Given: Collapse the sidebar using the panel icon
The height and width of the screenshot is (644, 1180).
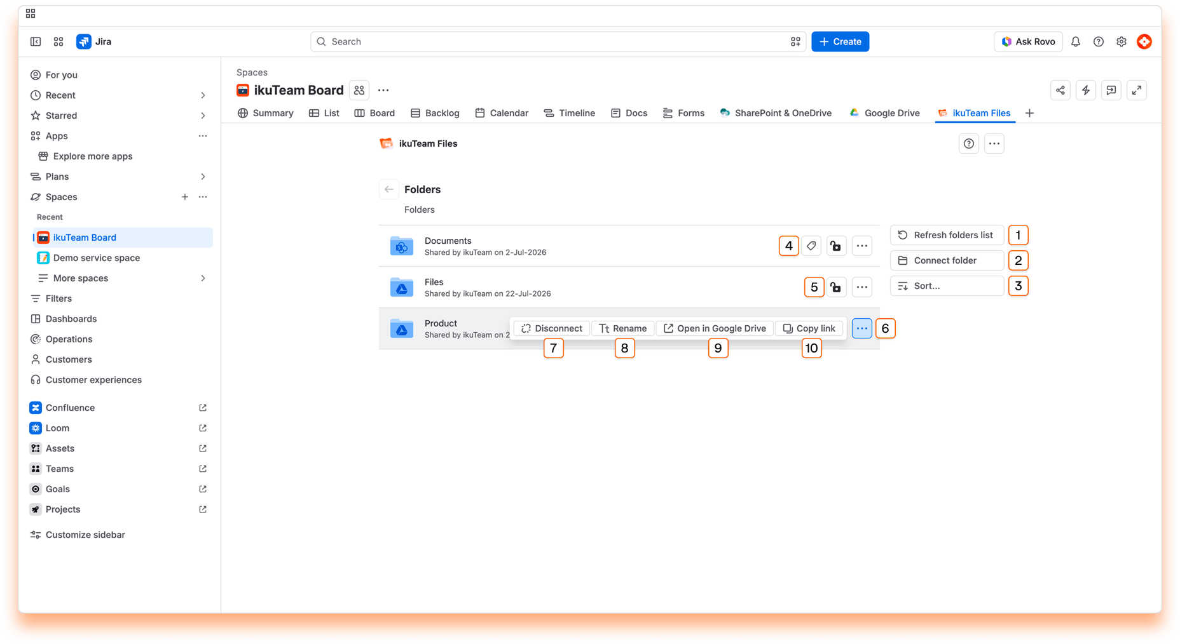Looking at the screenshot, I should (x=36, y=41).
